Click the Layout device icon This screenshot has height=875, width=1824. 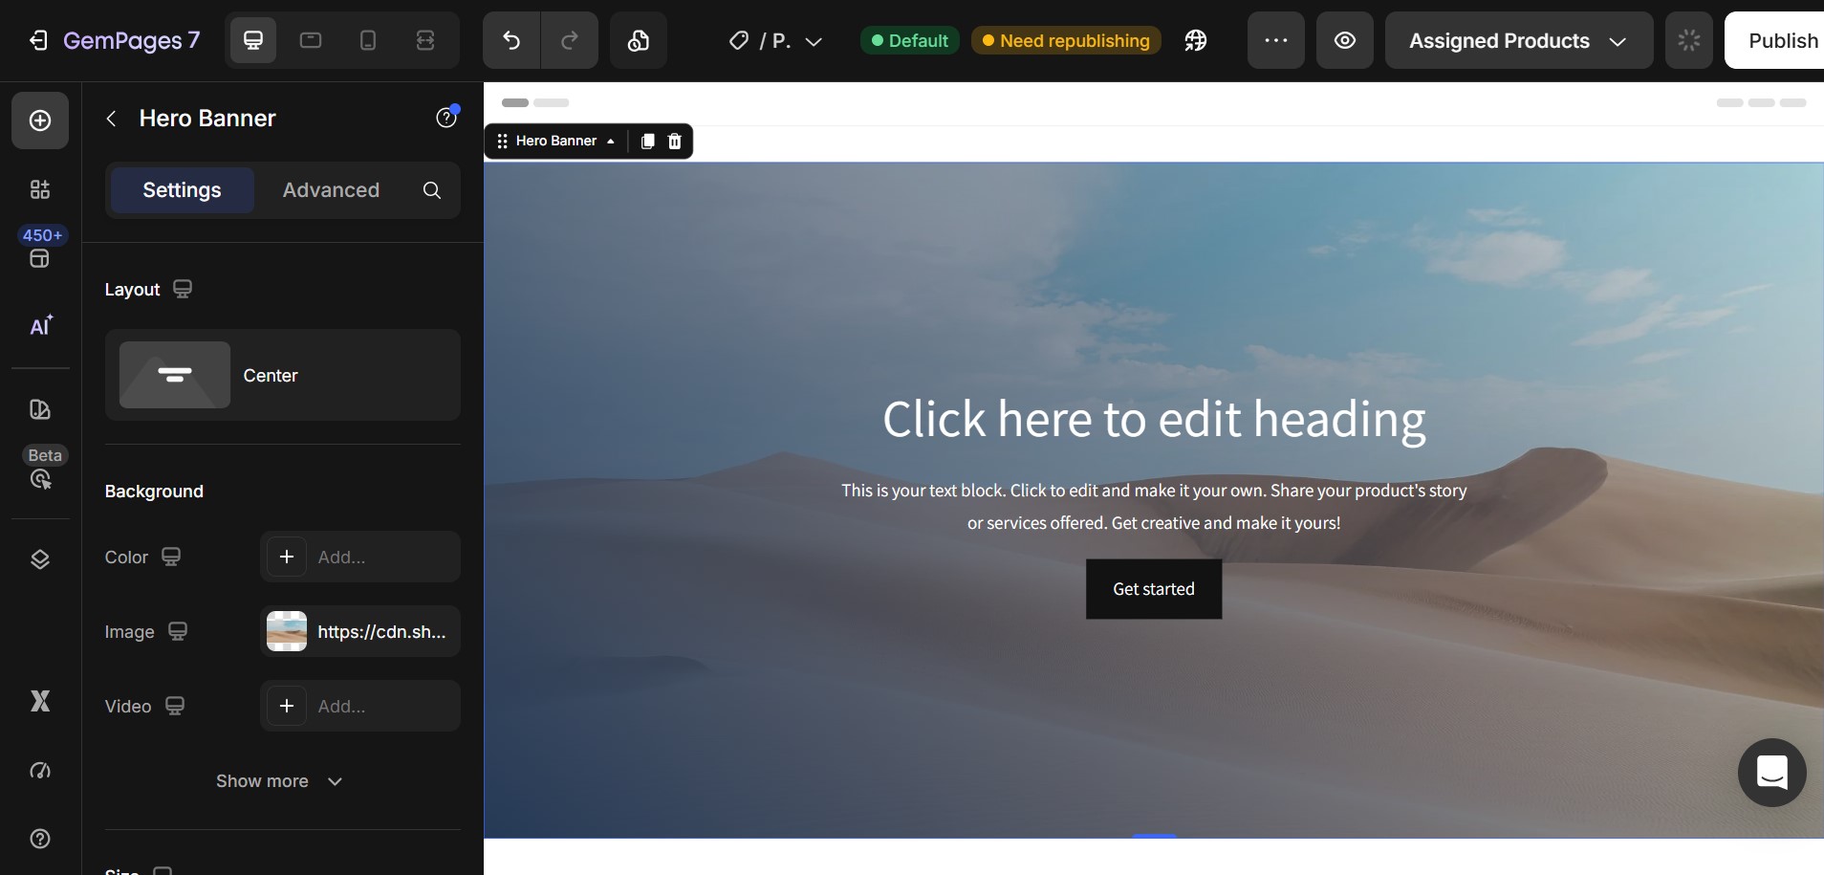pyautogui.click(x=183, y=289)
